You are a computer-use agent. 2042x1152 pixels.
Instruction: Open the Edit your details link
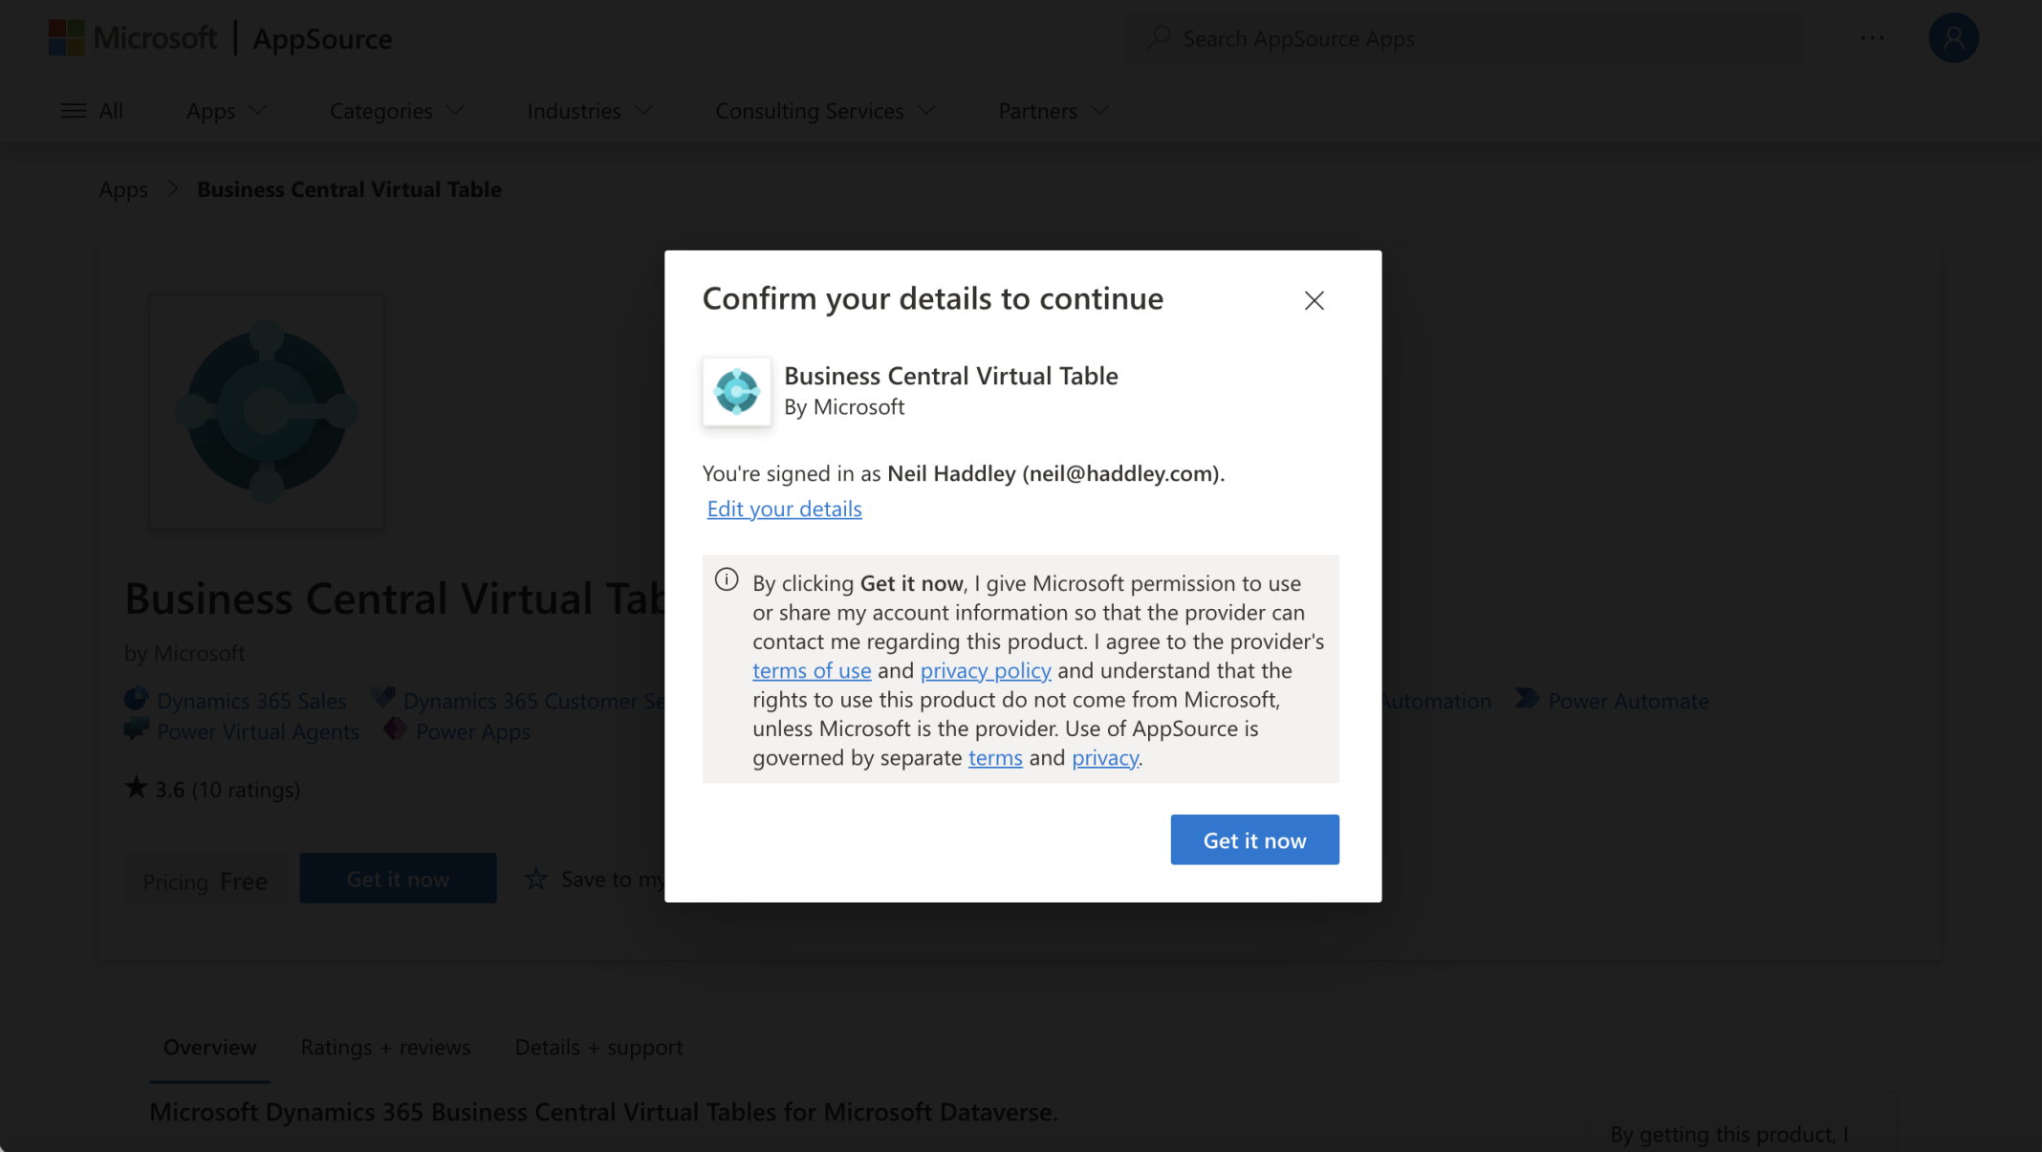(784, 509)
